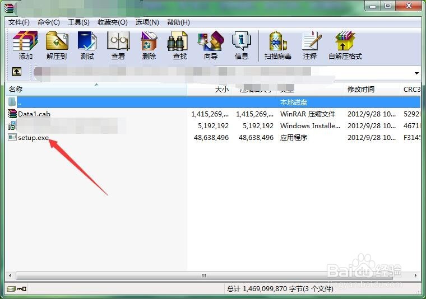Image resolution: width=426 pixels, height=299 pixels.
Task: Open the File (文件) menu
Action: pos(18,22)
